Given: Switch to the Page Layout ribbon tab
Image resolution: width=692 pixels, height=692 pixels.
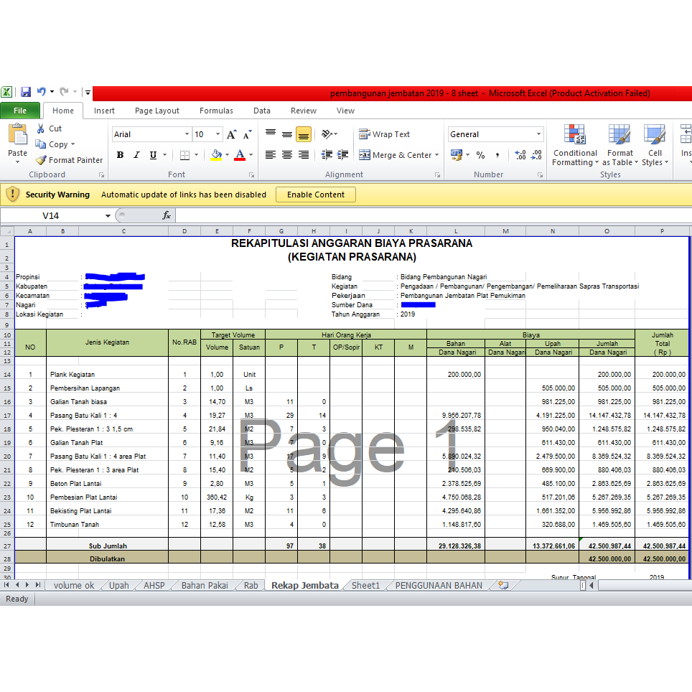Looking at the screenshot, I should click(x=157, y=111).
